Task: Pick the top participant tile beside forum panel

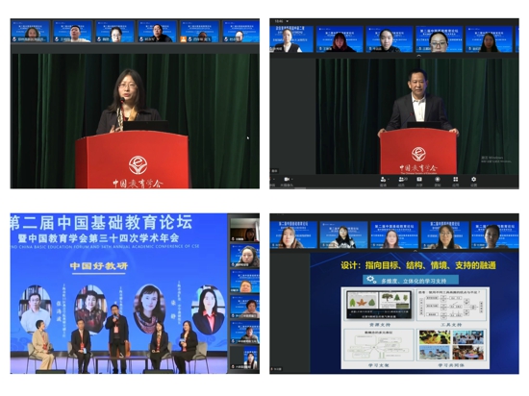Action: pyautogui.click(x=244, y=230)
